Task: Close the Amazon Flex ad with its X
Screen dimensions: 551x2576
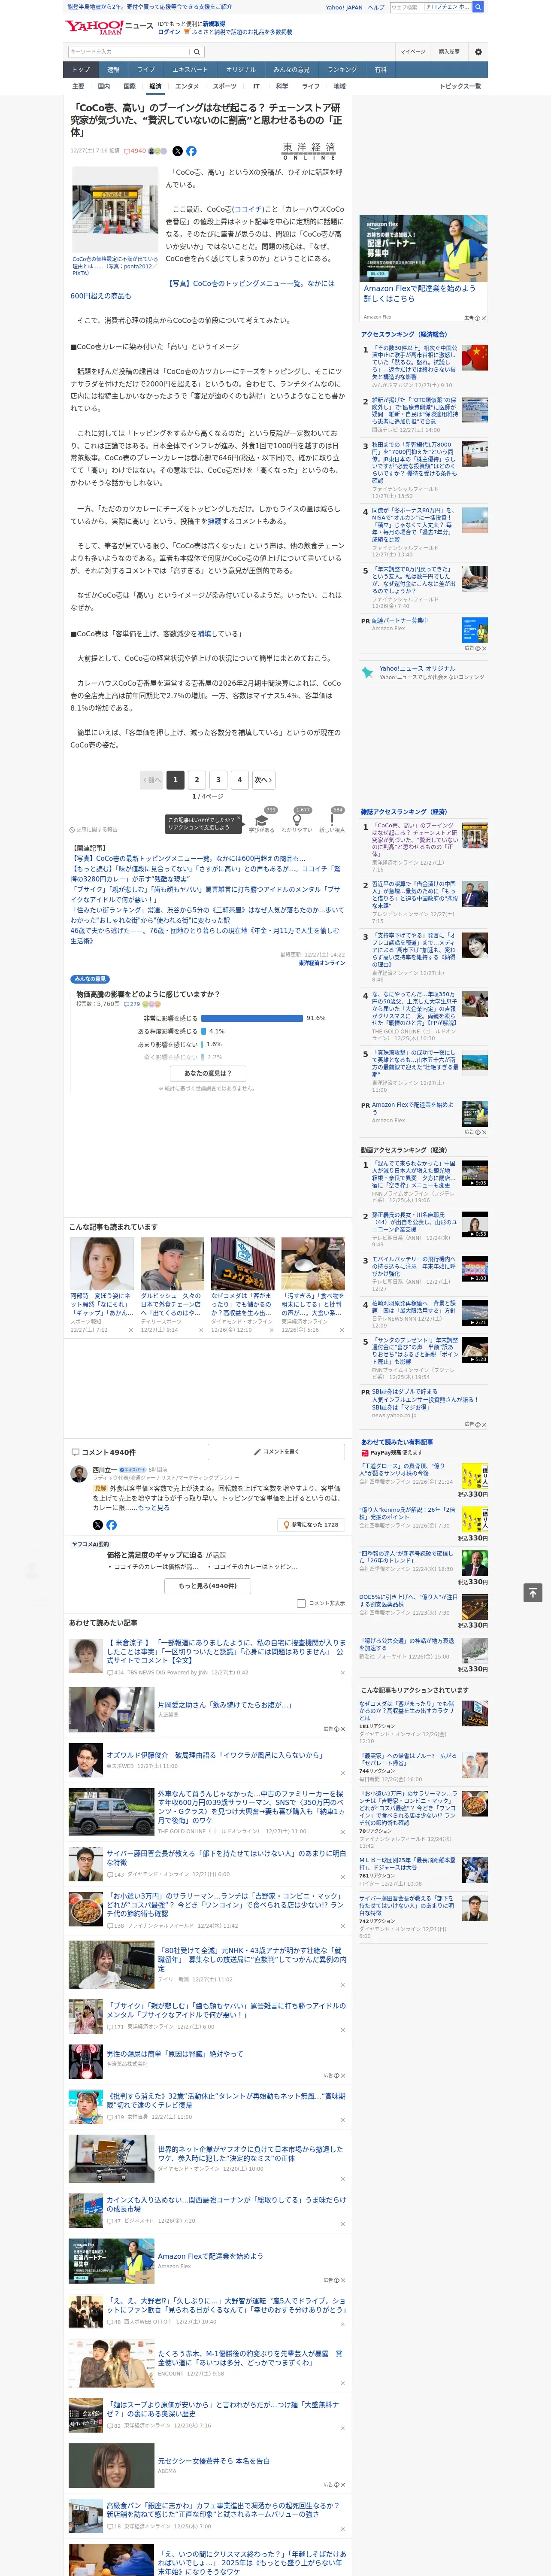Action: [484, 318]
